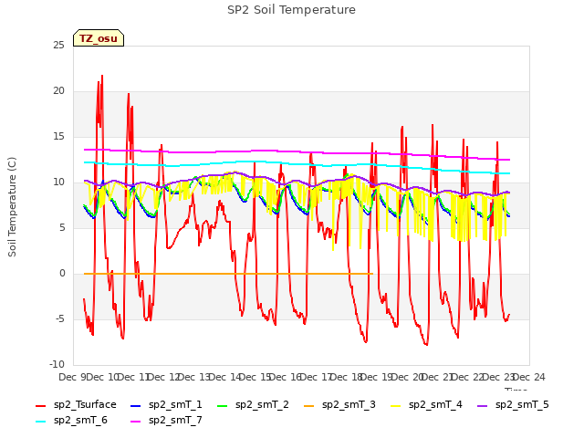
Task: Click the sp2_smT_1 legend label
Action: [175, 404]
